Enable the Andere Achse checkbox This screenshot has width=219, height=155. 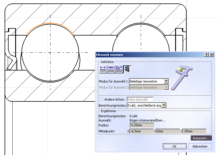(x=101, y=99)
